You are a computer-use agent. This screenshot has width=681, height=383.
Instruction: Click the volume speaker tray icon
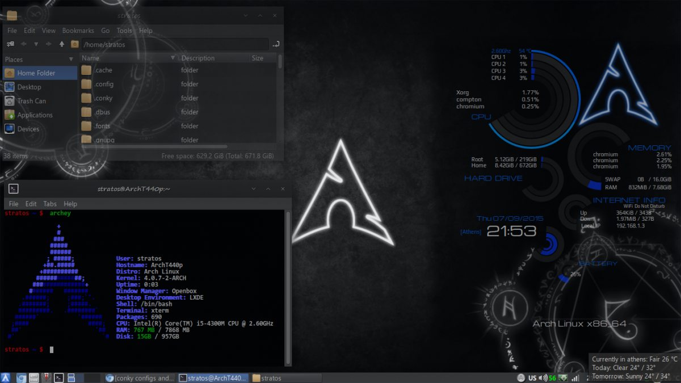[543, 378]
